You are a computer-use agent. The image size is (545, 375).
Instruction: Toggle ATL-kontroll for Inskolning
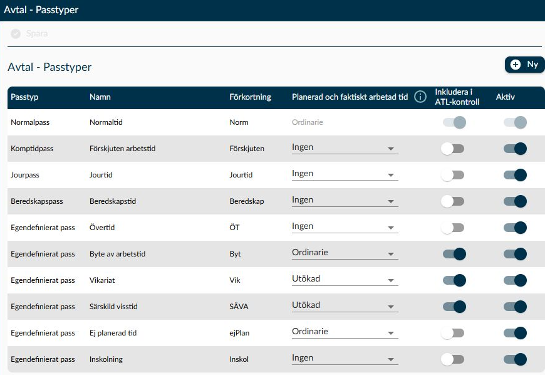point(452,359)
